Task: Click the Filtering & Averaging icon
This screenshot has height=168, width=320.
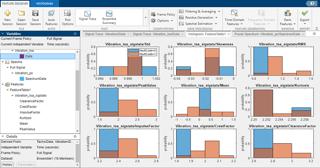Action: coord(181,11)
